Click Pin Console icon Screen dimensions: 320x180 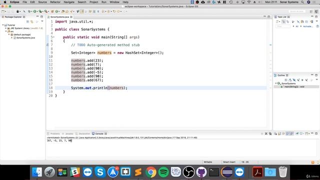[297, 133]
